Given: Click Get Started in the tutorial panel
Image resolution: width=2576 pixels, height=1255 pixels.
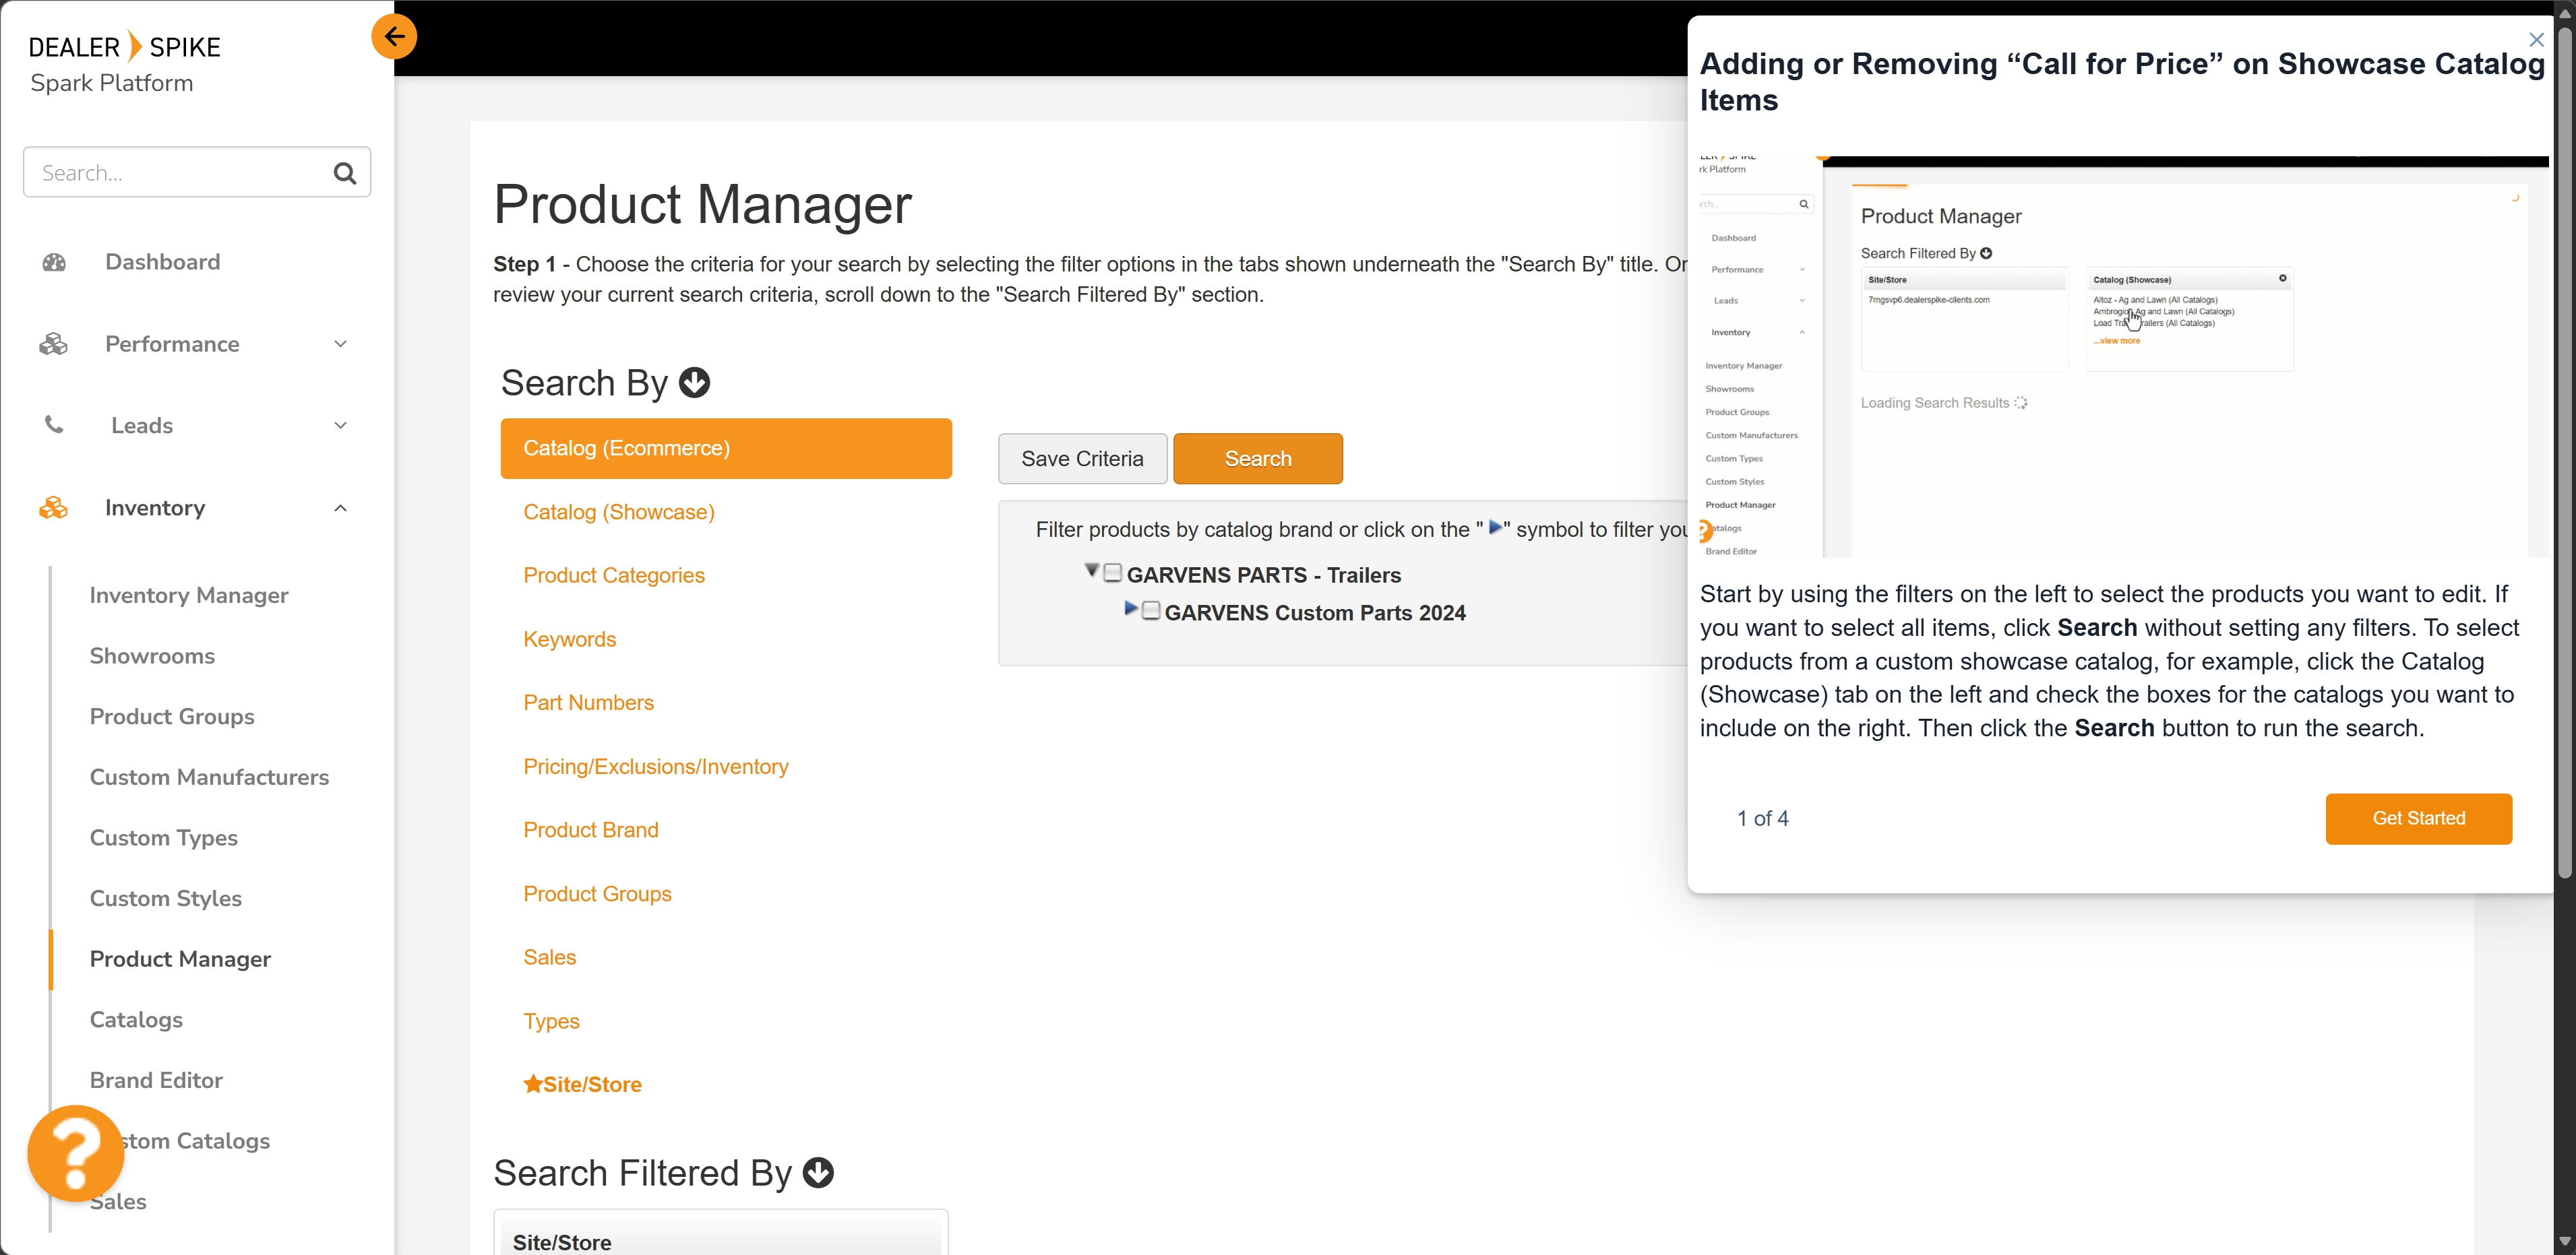Looking at the screenshot, I should [x=2417, y=818].
